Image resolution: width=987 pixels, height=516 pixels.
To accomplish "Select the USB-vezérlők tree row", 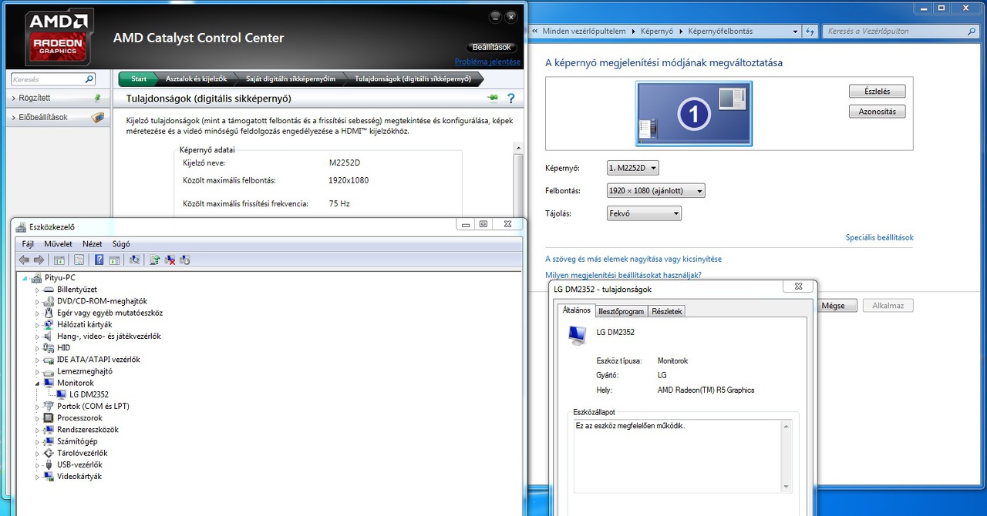I will pyautogui.click(x=79, y=464).
